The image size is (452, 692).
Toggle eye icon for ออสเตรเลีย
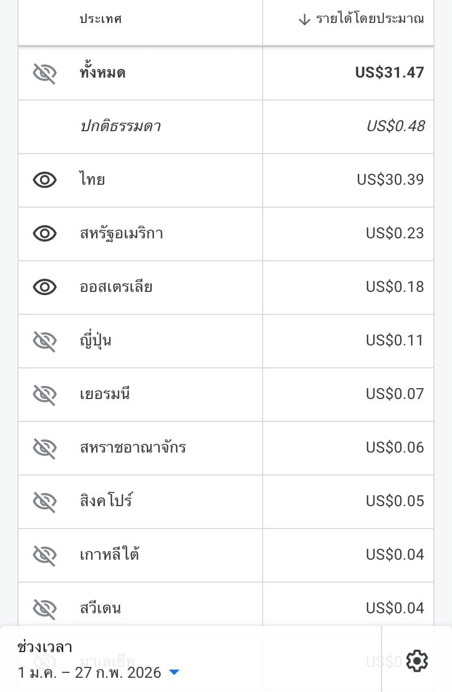45,287
